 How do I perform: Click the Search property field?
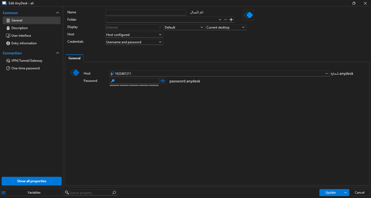[90, 192]
